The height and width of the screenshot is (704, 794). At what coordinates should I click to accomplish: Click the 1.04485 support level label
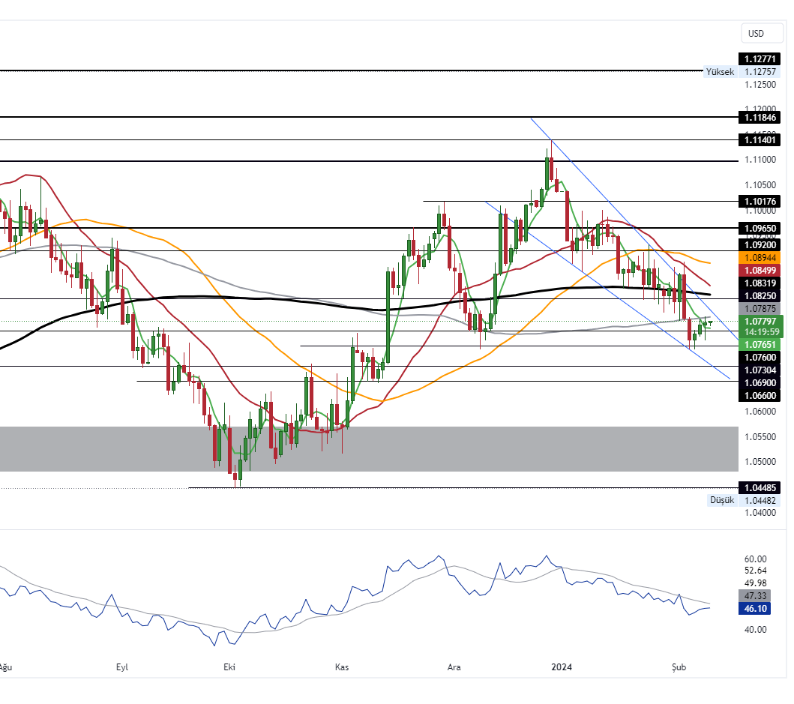[x=760, y=487]
